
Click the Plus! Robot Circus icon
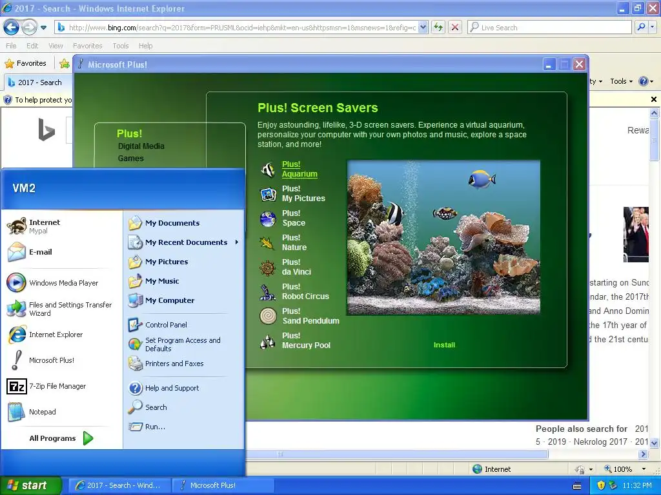click(x=268, y=292)
